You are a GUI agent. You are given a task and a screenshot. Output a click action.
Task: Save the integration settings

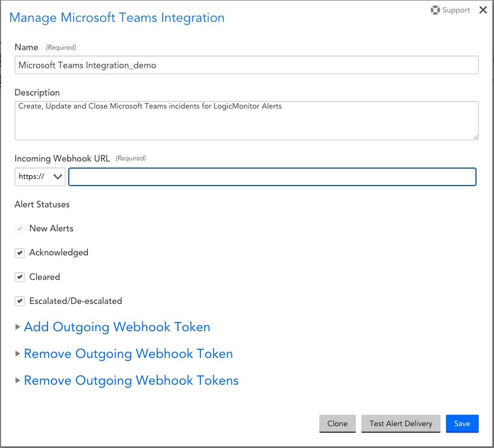[x=462, y=424]
